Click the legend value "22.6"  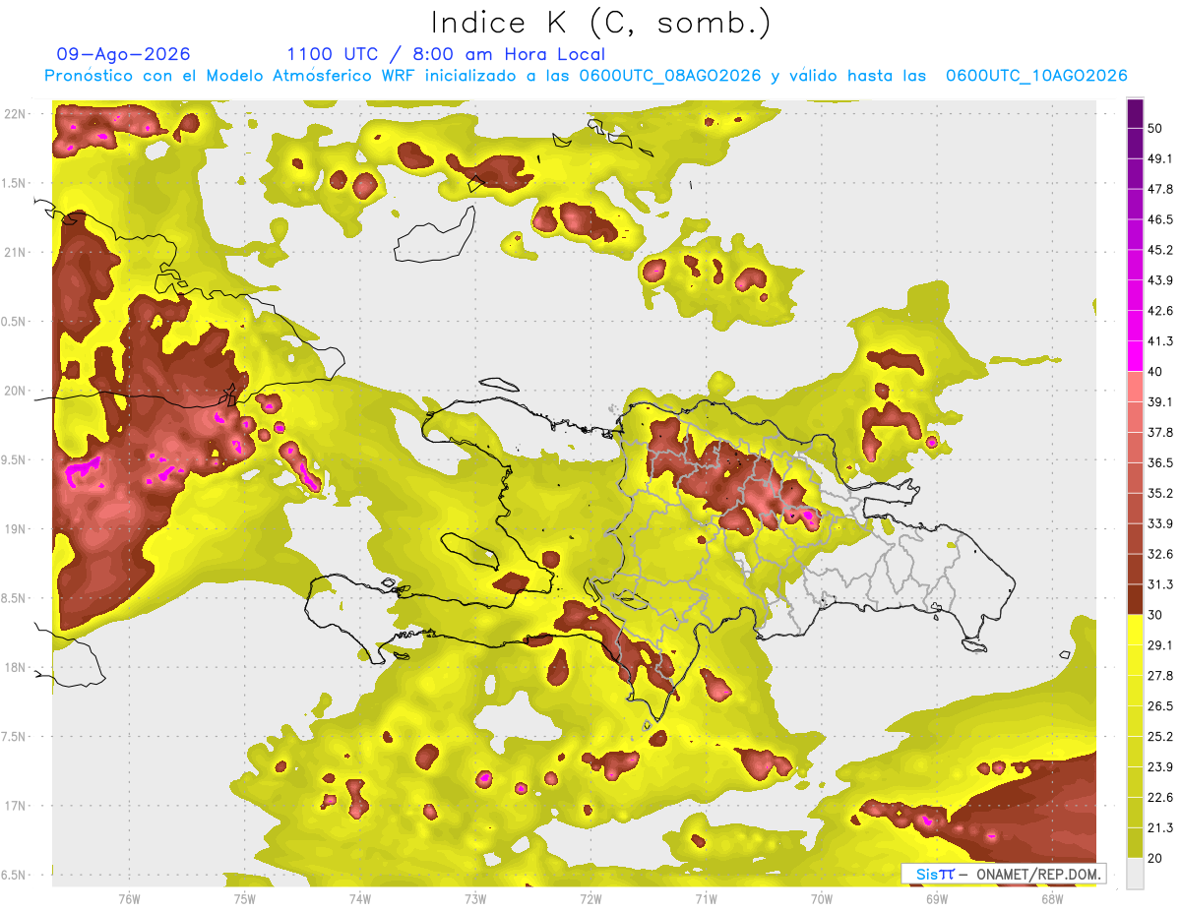1160,798
